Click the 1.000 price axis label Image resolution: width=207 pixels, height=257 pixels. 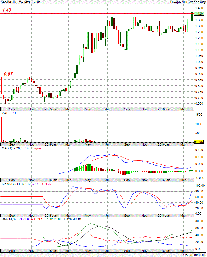(x=199, y=62)
